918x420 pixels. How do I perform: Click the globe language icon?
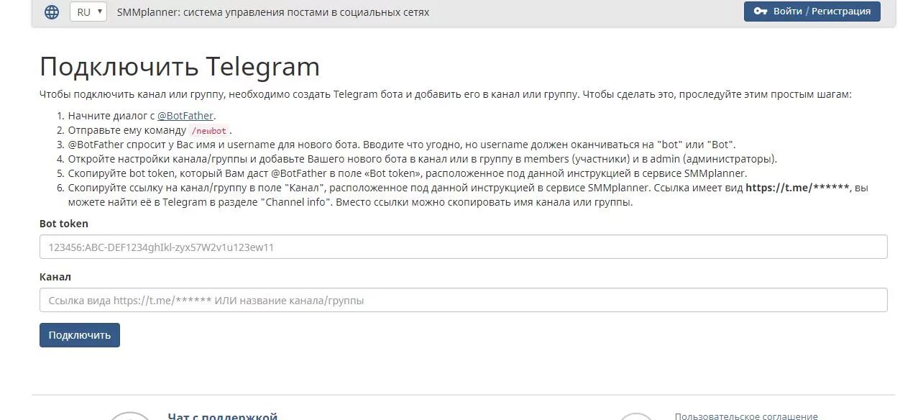(52, 12)
